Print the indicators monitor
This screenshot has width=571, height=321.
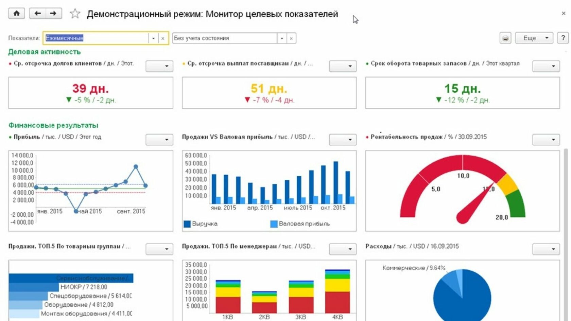click(505, 38)
